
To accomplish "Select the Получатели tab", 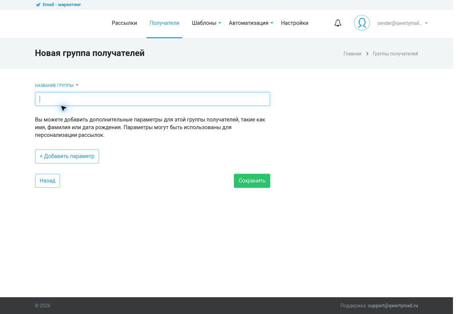I will pos(164,23).
